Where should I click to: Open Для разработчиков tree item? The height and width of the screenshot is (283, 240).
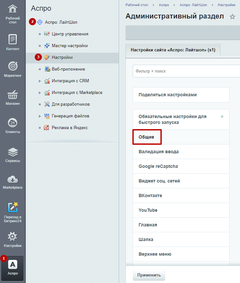tap(71, 104)
